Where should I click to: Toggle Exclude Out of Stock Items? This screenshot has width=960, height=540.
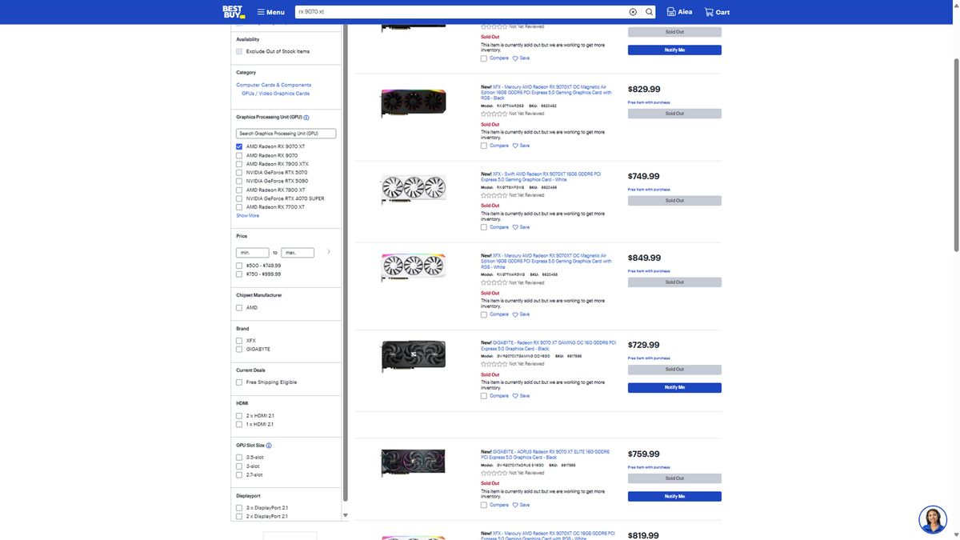coord(239,51)
